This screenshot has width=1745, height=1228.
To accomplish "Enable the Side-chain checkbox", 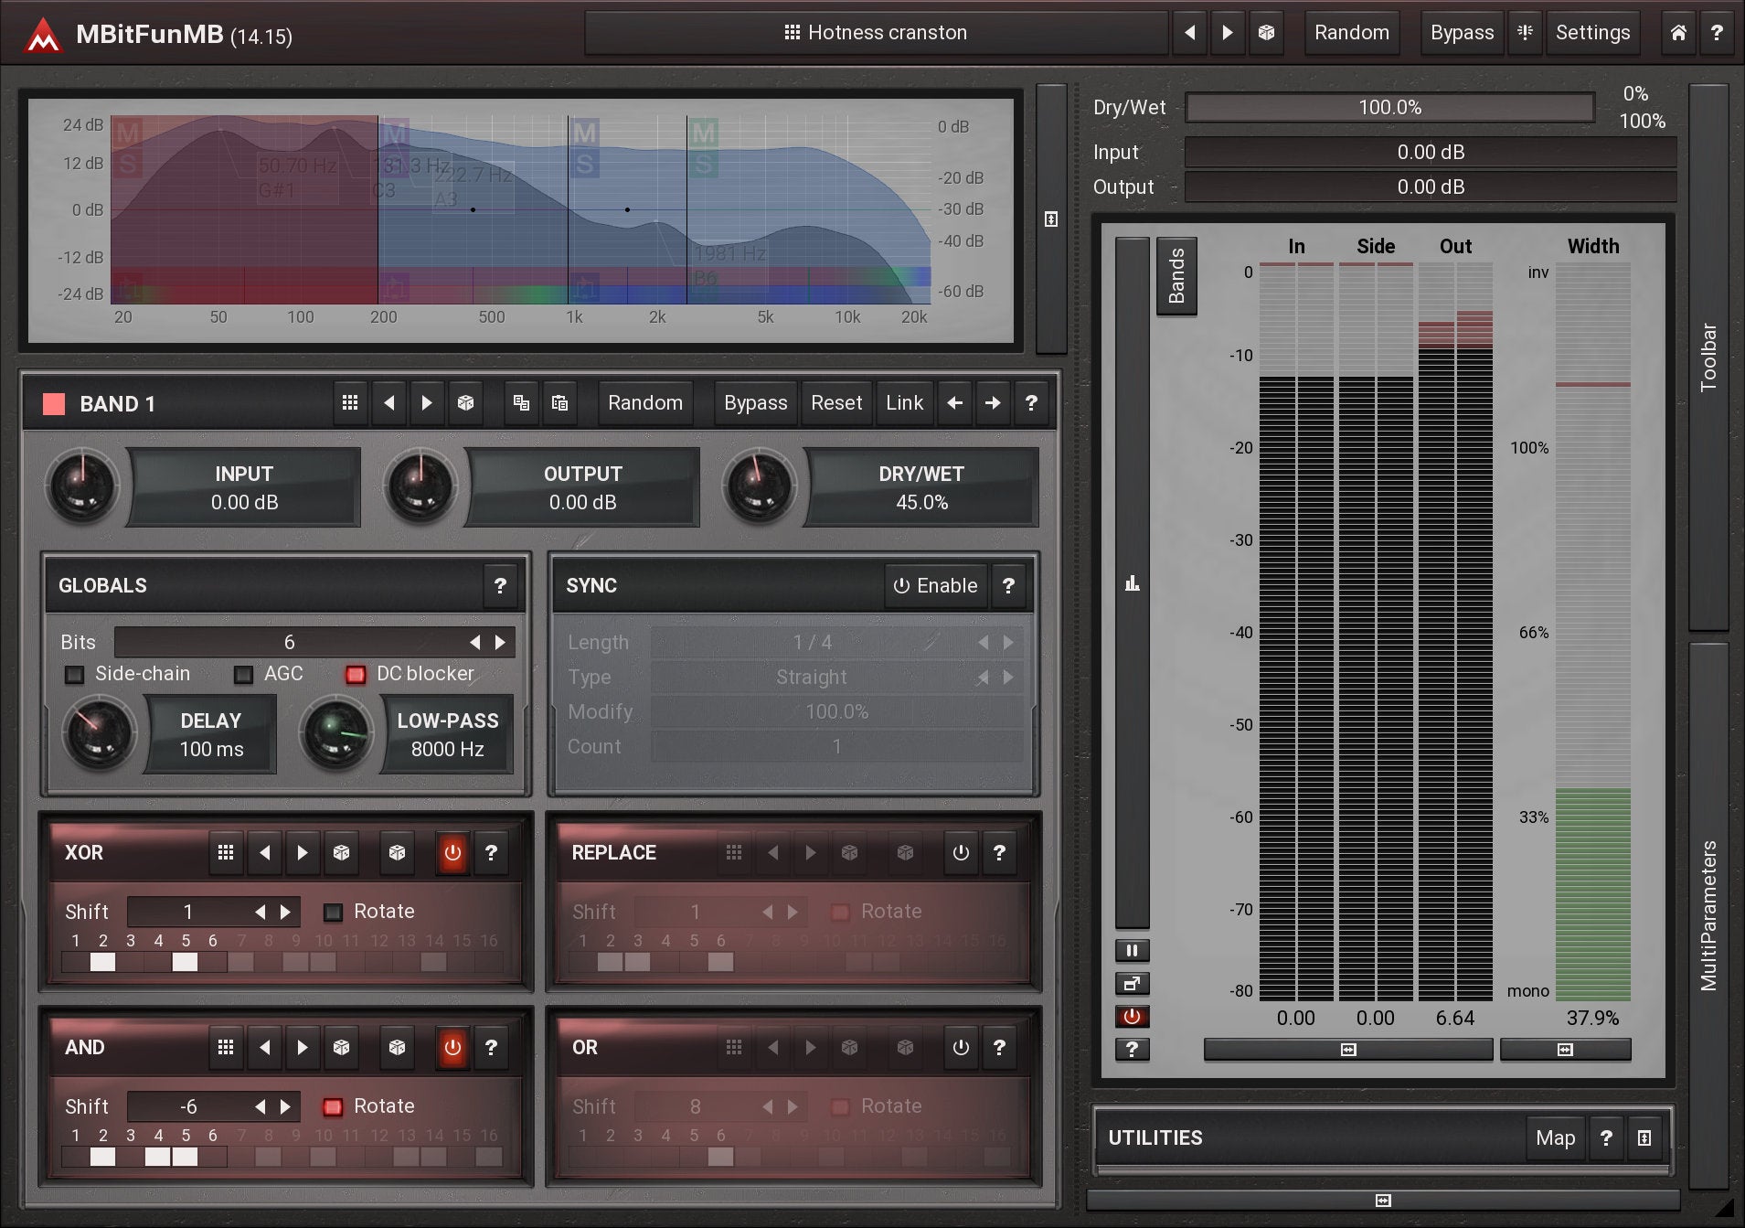I will pos(75,675).
